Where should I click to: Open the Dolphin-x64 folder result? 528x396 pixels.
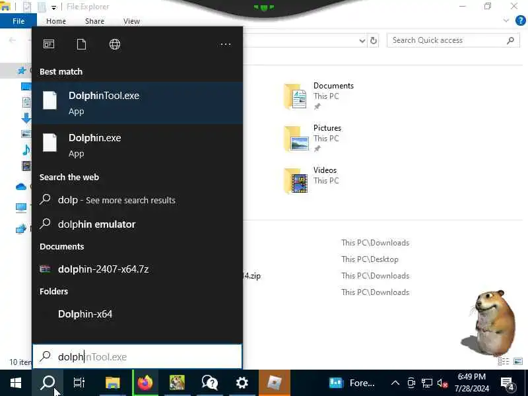[x=137, y=314]
